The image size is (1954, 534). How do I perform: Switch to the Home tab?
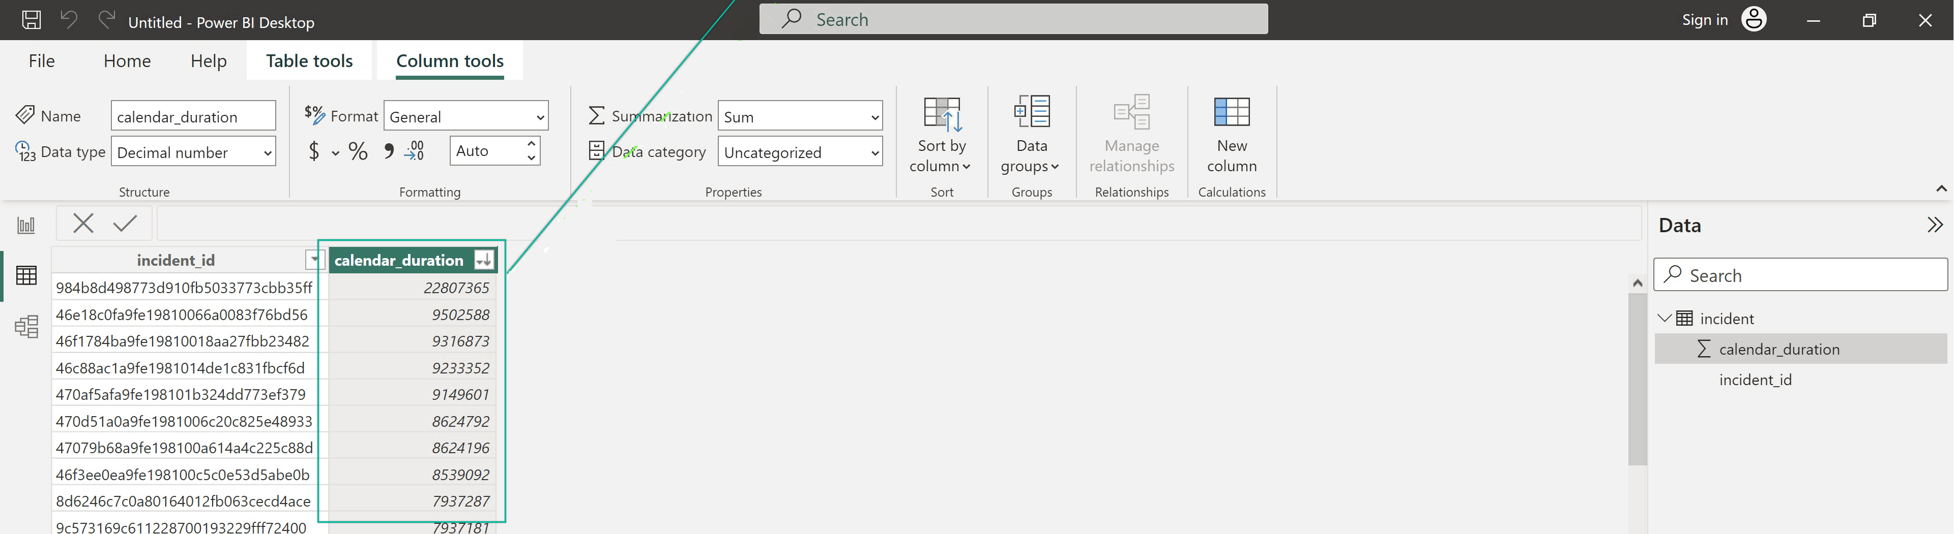click(x=127, y=61)
